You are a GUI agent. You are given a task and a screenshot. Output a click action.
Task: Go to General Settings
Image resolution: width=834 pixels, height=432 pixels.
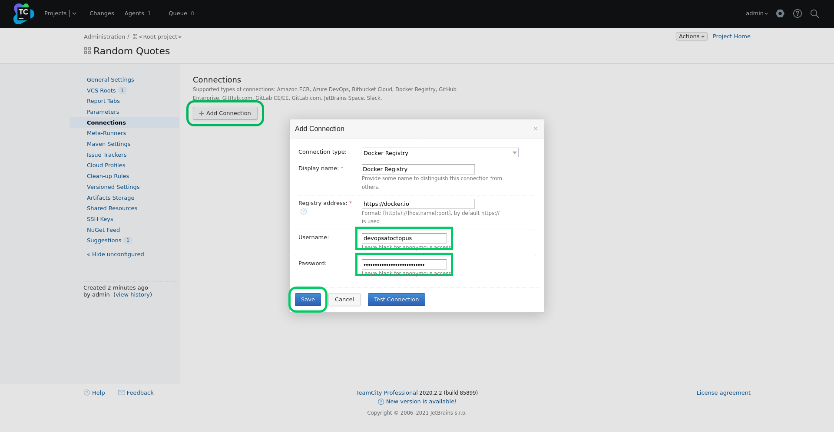coord(110,80)
